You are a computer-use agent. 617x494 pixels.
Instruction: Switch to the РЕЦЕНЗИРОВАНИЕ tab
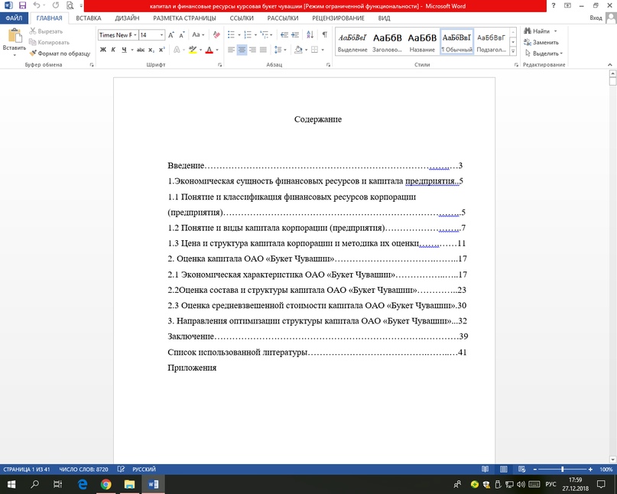[x=339, y=18]
